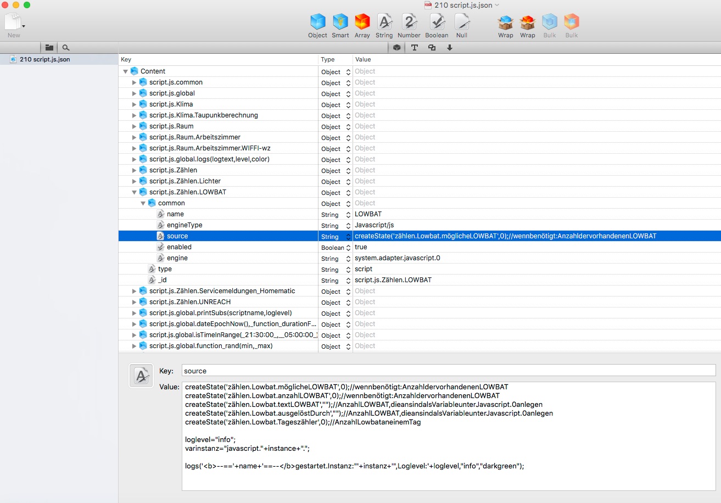Expand script.js.Klima.Taupunkberechnung node
The width and height of the screenshot is (721, 503).
[x=134, y=115]
